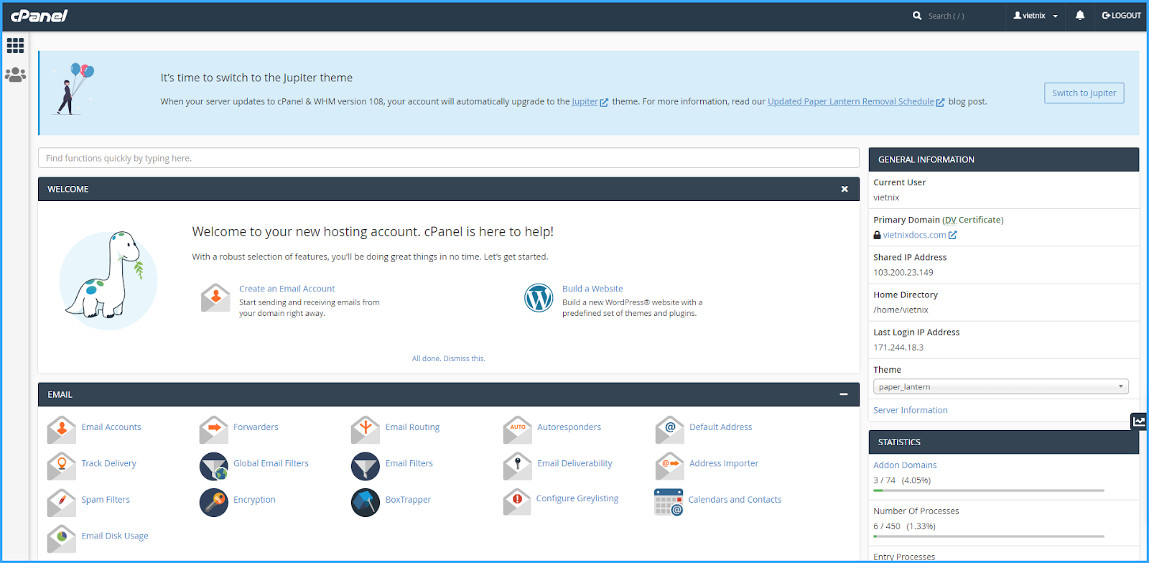
Task: Click the STATISTICS panel header
Action: coord(1004,442)
